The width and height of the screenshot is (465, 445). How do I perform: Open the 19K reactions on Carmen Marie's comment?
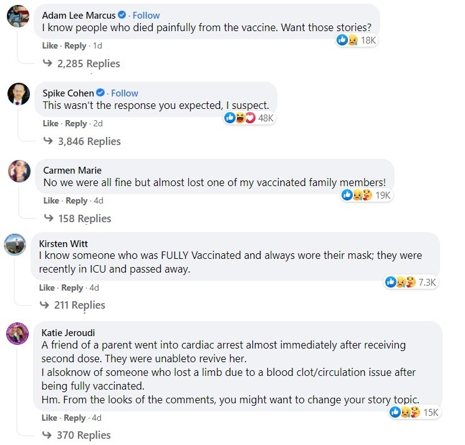pos(367,195)
